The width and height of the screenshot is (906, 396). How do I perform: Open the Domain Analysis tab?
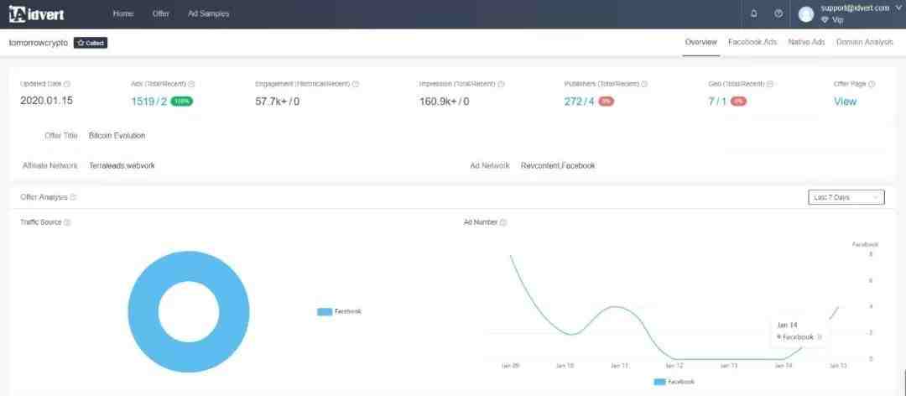click(864, 42)
